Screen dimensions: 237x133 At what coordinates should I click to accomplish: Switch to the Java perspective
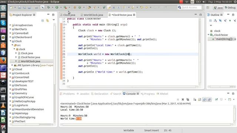tap(218, 7)
